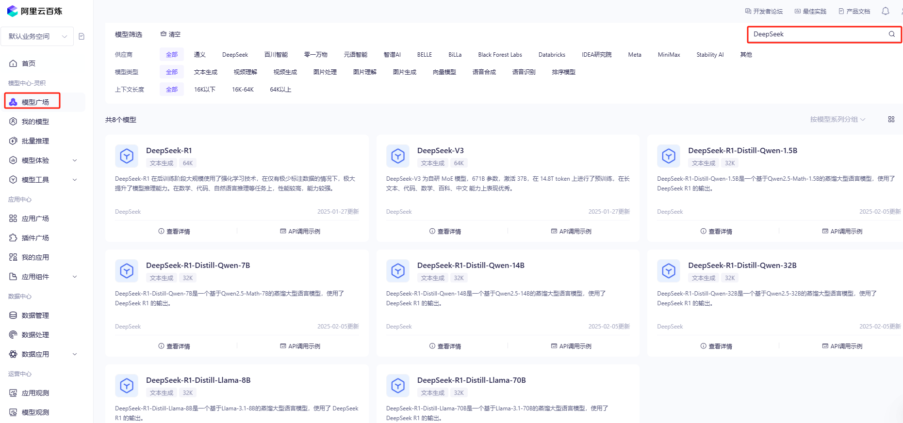This screenshot has width=903, height=423.
Task: Click the DeepSeek-V3 model logo
Action: pos(398,156)
